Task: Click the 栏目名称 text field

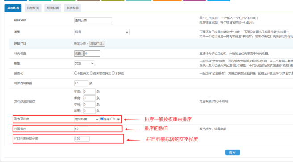Action: click(93, 21)
